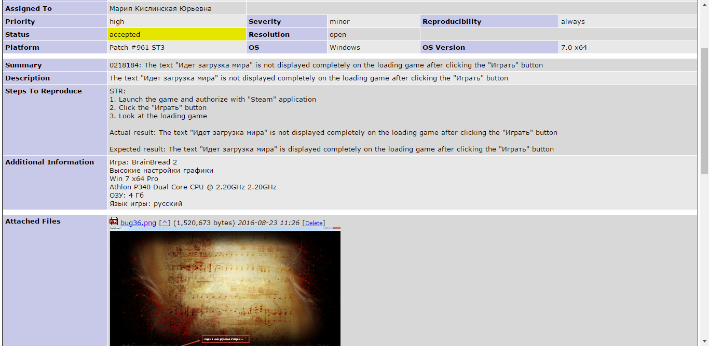Click the line "Высокие настройки графики"

point(161,171)
